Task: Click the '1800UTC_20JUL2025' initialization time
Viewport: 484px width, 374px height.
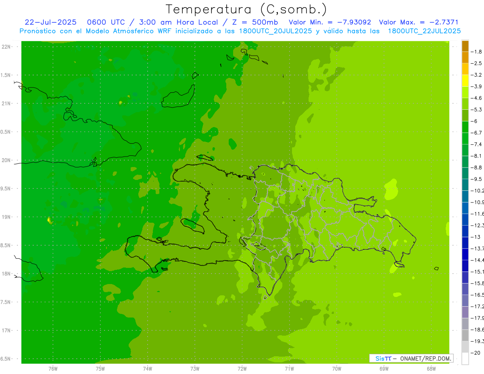Action: click(x=276, y=31)
